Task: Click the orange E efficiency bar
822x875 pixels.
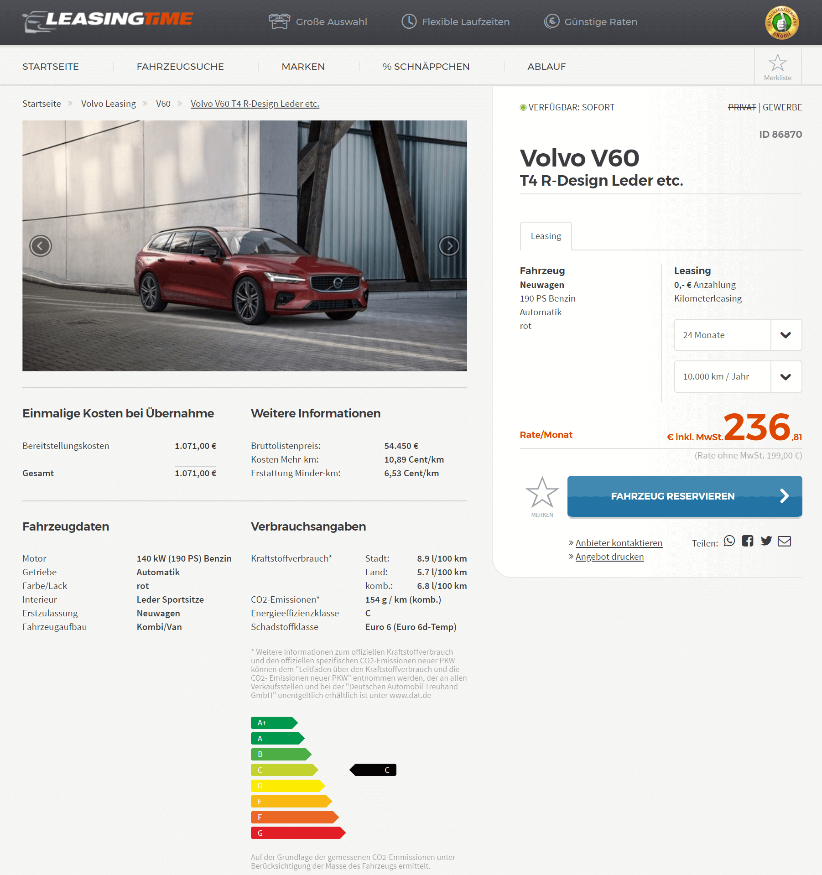Action: [x=291, y=802]
